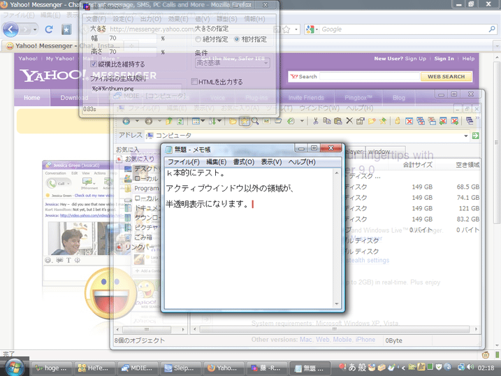The height and width of the screenshot is (376, 501).
Task: Open Google search engine dropdown
Action: point(317,30)
